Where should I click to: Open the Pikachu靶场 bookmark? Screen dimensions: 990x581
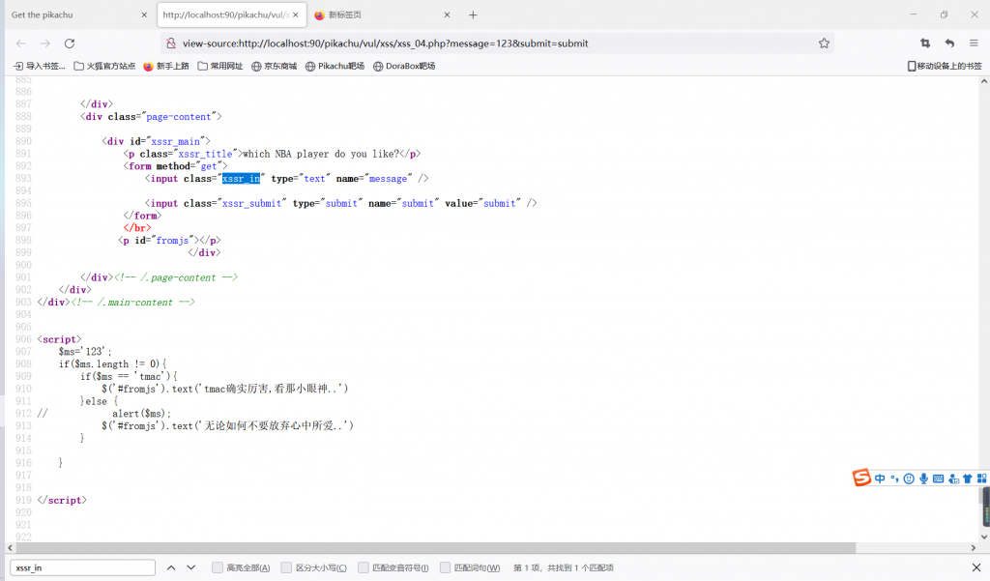pos(335,66)
